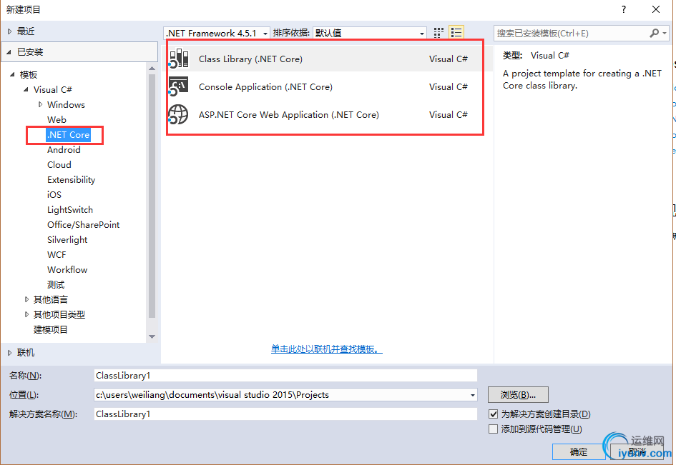Confirm with the 确定 button
The image size is (676, 465).
(578, 452)
